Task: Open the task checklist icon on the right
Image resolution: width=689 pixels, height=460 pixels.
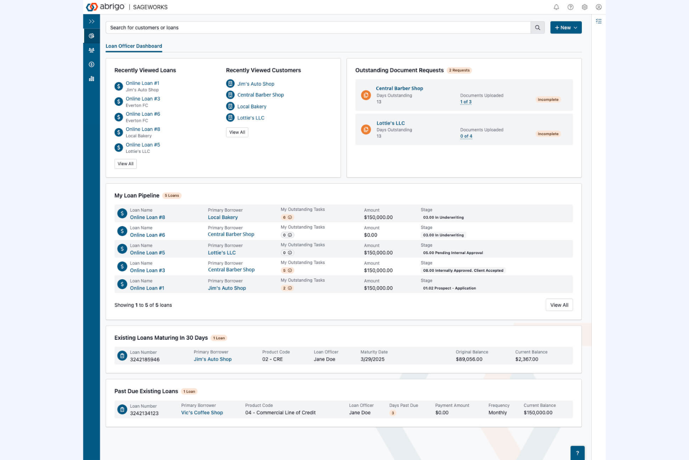Action: click(599, 21)
